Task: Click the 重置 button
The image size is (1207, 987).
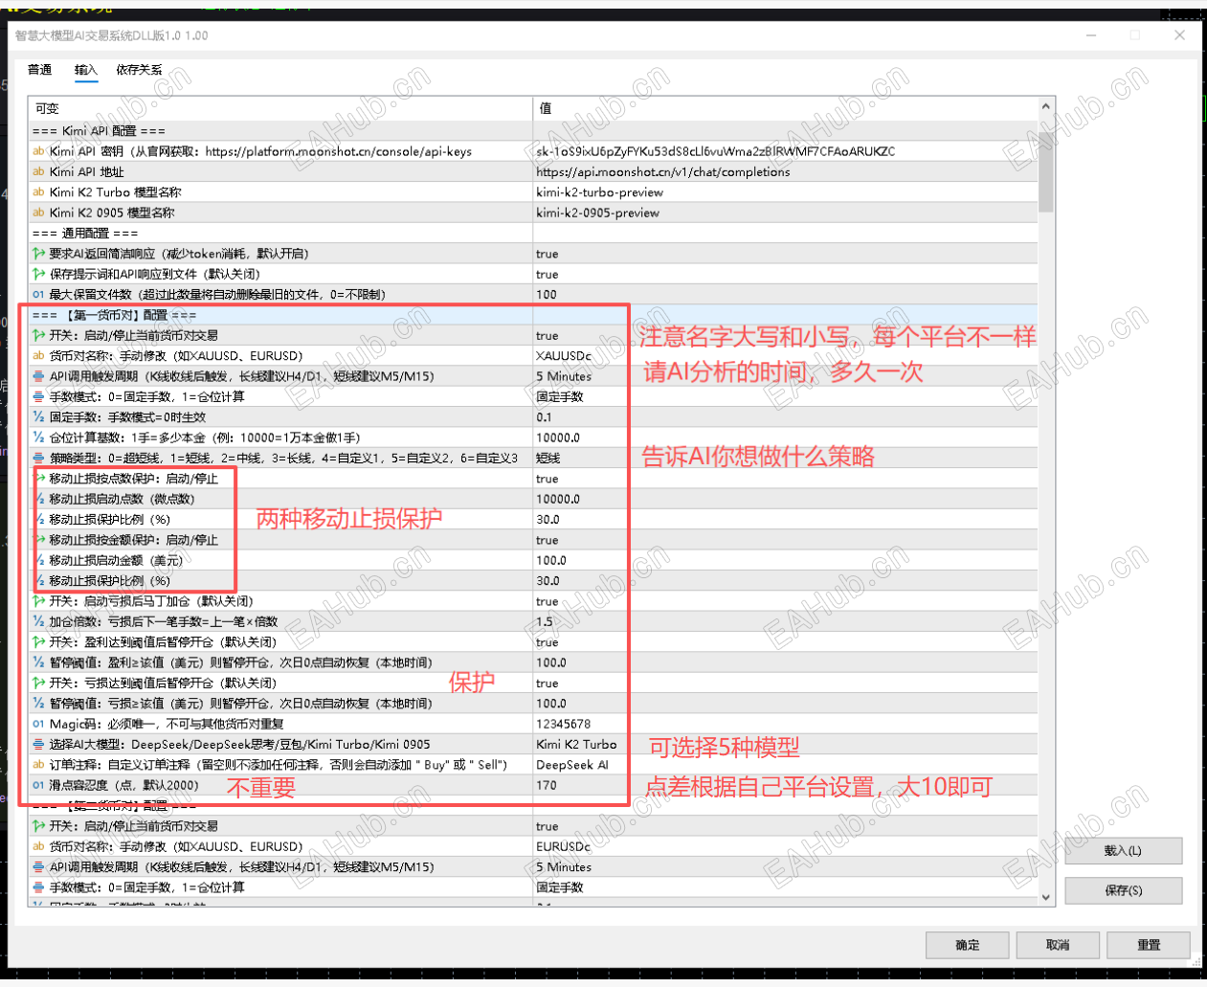Action: [1149, 945]
